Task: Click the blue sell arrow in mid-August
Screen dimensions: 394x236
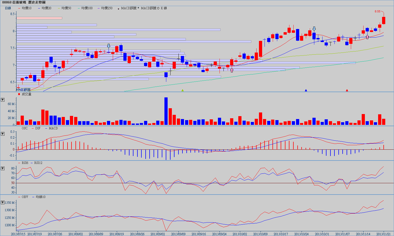Action: pos(109,46)
